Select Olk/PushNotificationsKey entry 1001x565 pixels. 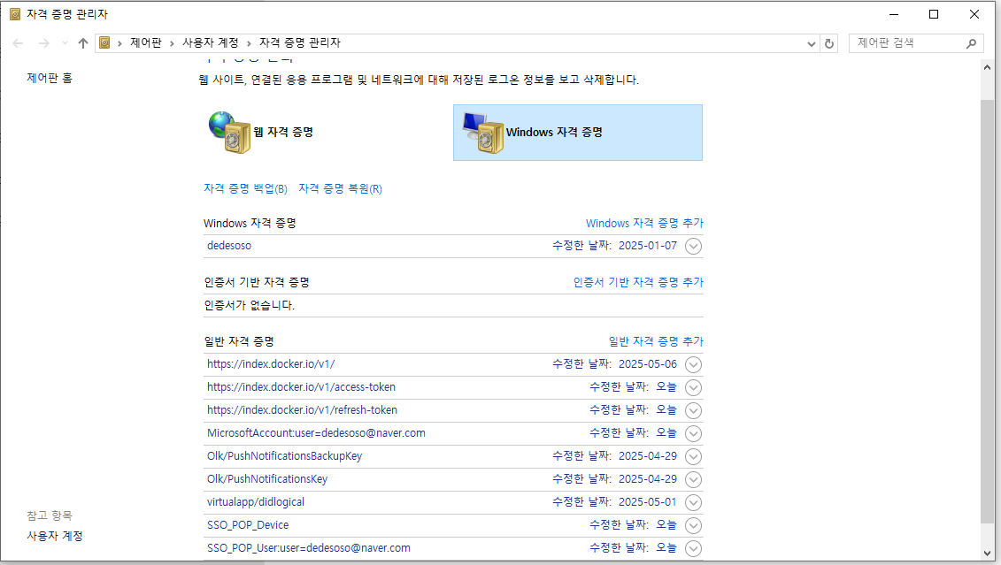tap(267, 479)
